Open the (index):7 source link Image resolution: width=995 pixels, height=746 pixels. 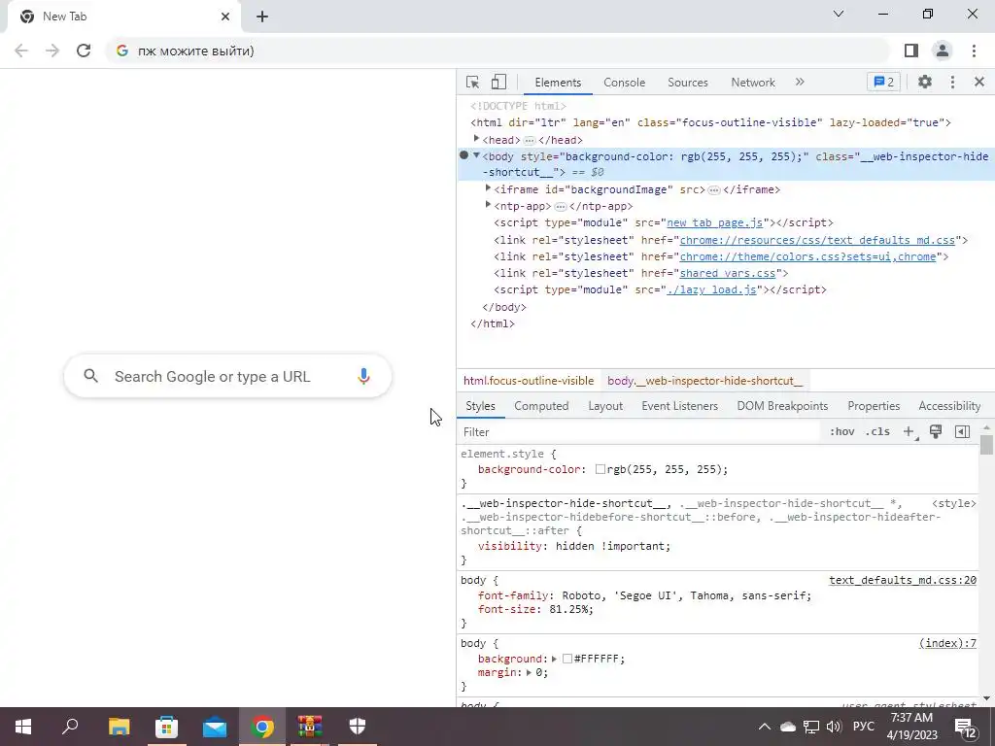pyautogui.click(x=947, y=643)
